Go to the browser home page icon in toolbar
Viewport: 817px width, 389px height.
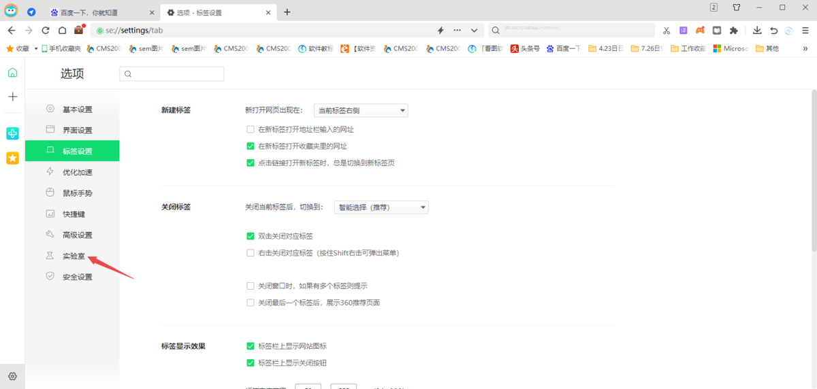point(62,30)
